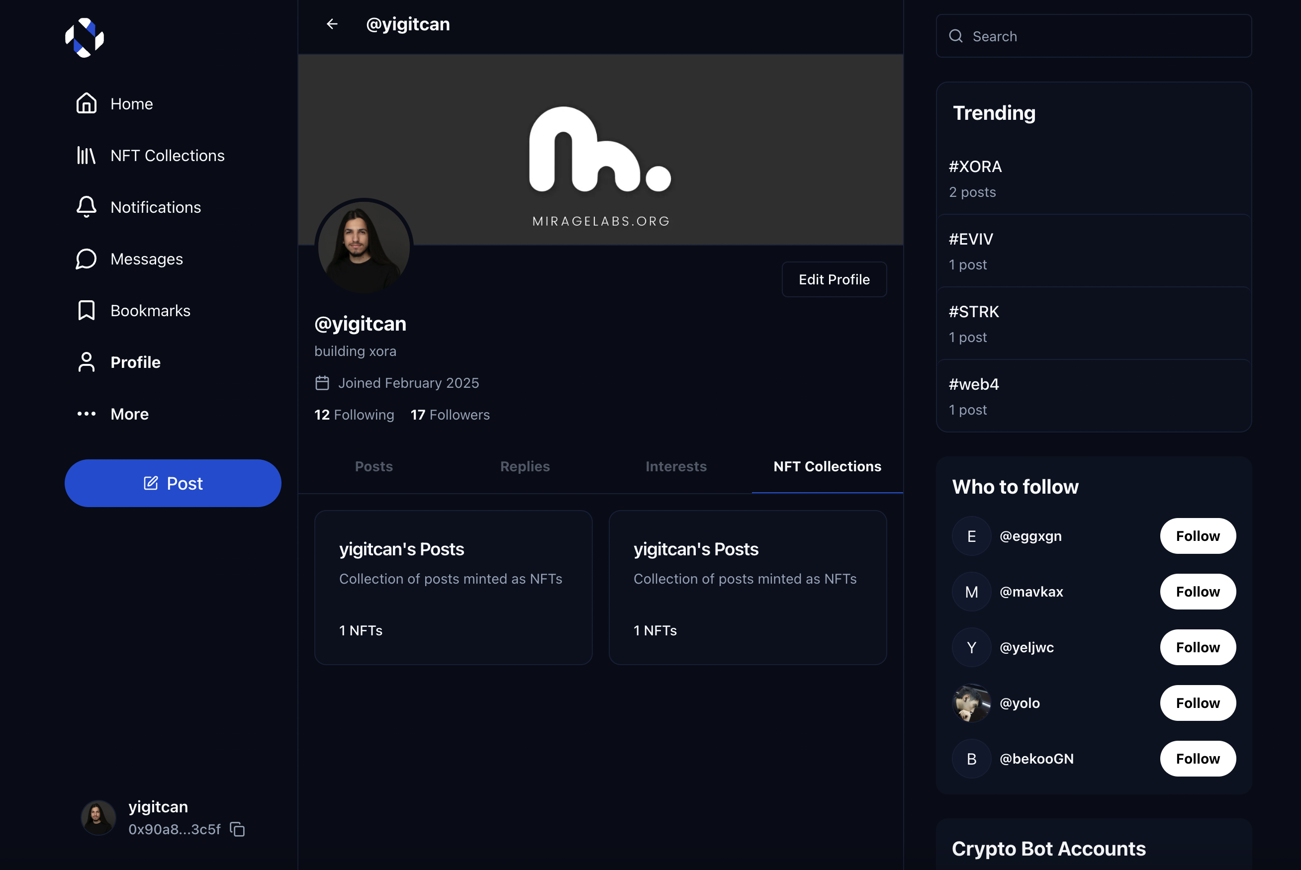This screenshot has height=870, width=1301.
Task: Follow @bekooGN
Action: click(1198, 759)
